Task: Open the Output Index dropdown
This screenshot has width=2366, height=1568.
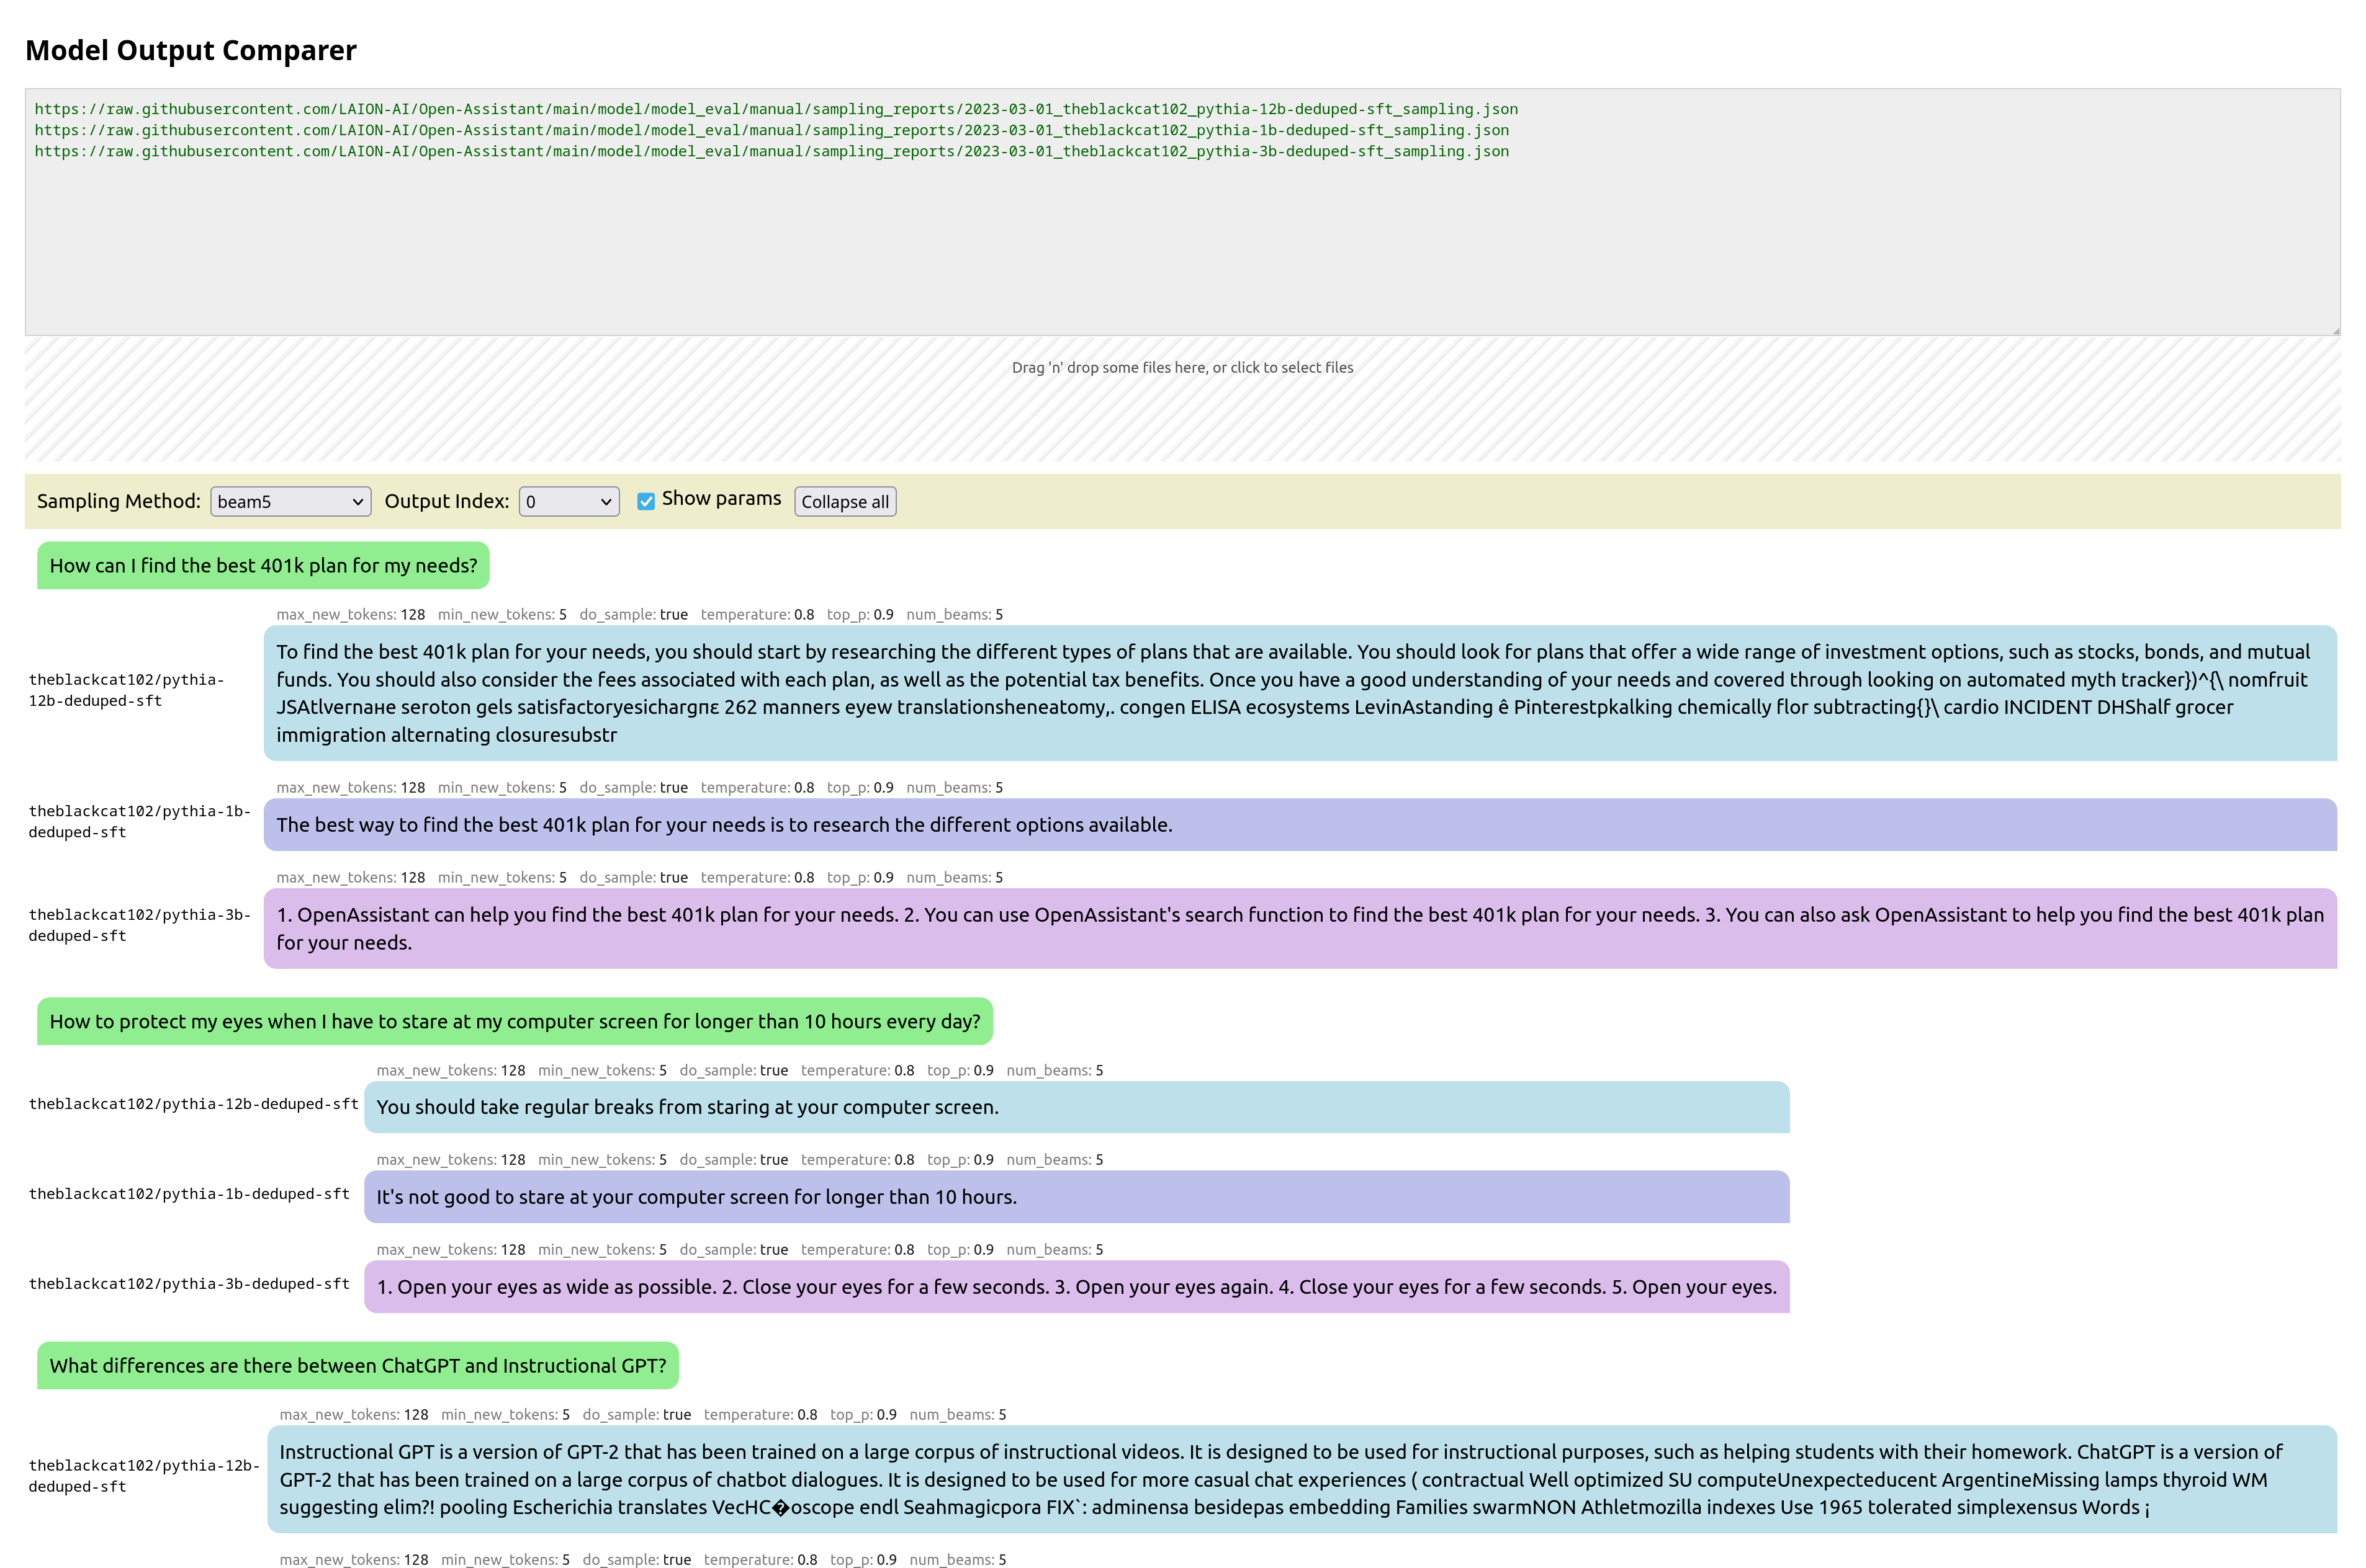Action: [569, 501]
